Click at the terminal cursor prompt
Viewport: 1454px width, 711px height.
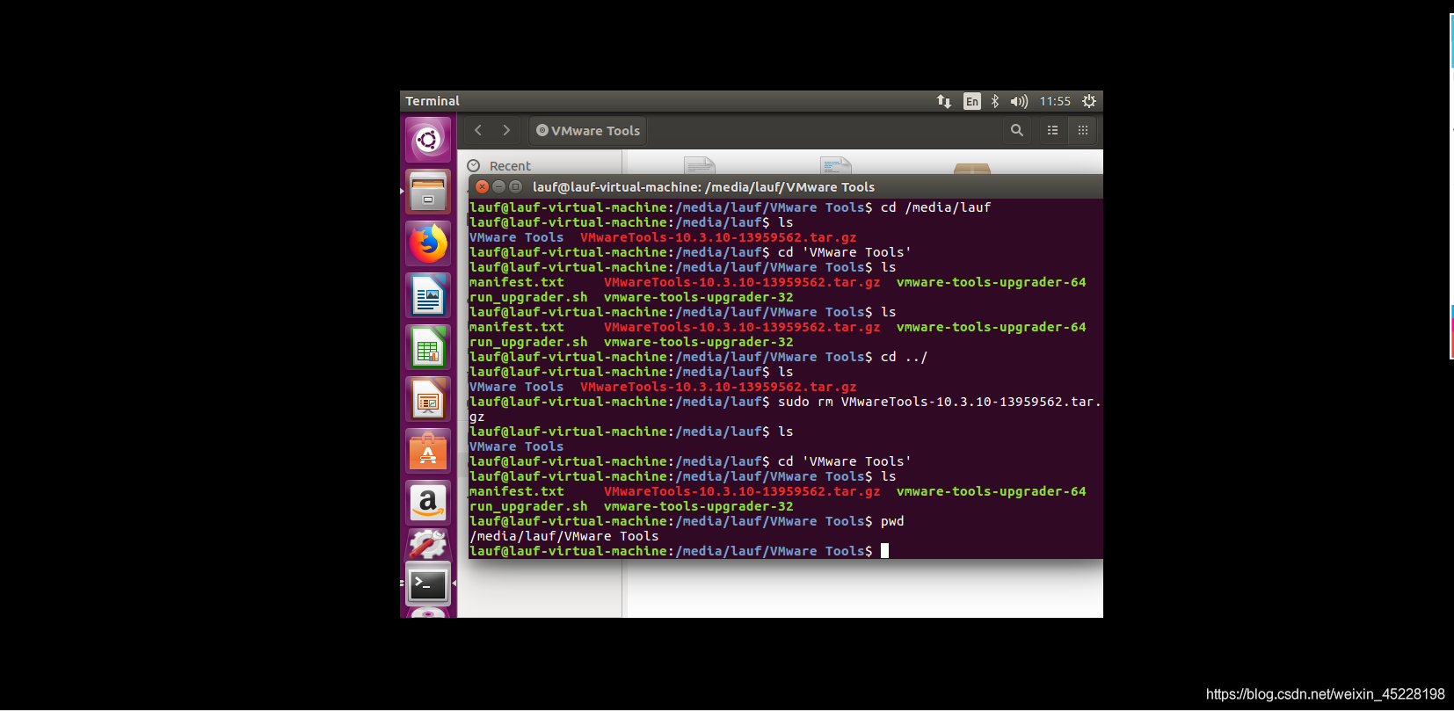coord(884,551)
